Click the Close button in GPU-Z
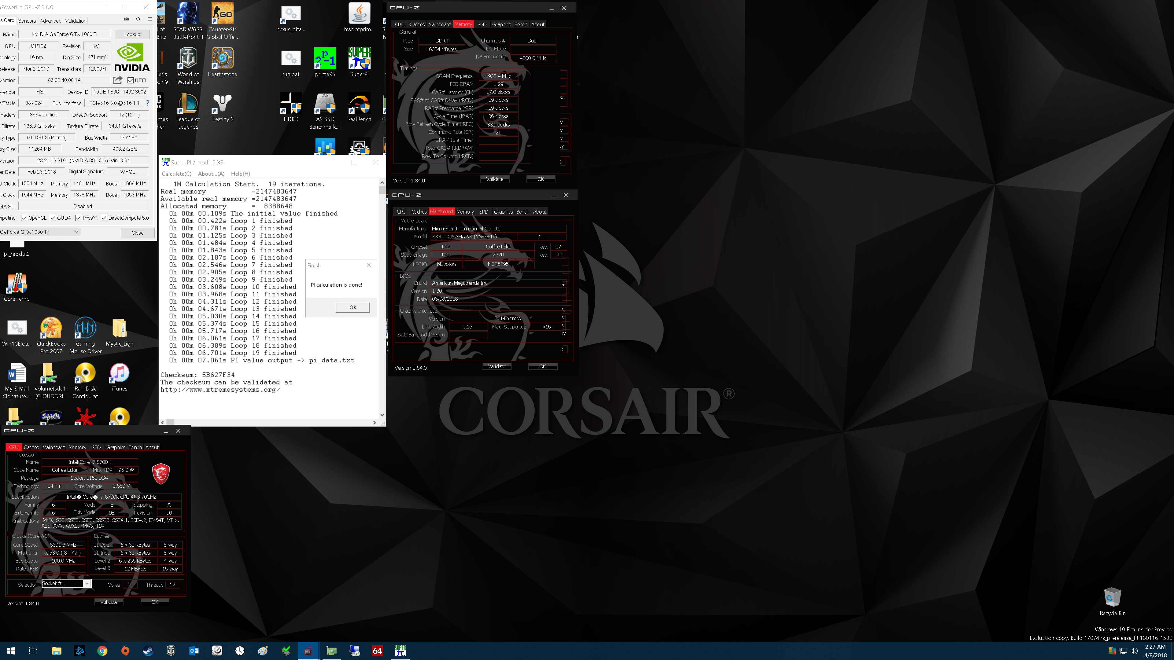The image size is (1174, 660). (138, 233)
